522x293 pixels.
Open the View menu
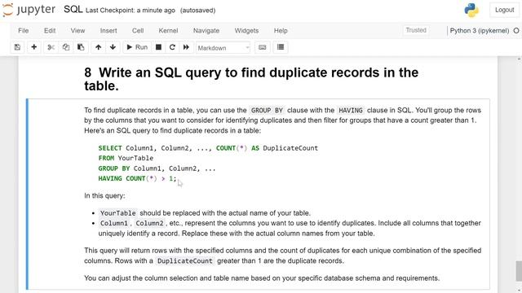pos(77,31)
